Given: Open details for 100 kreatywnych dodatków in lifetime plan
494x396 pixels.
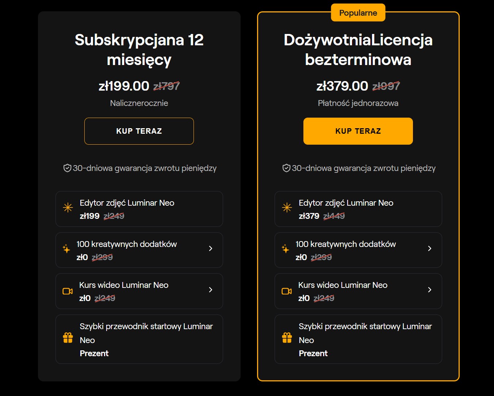Looking at the screenshot, I should pos(429,248).
